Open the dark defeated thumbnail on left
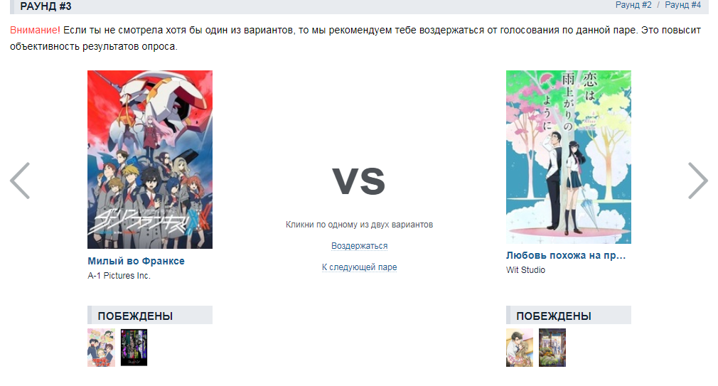Viewport: 718px width, 386px height. point(134,348)
